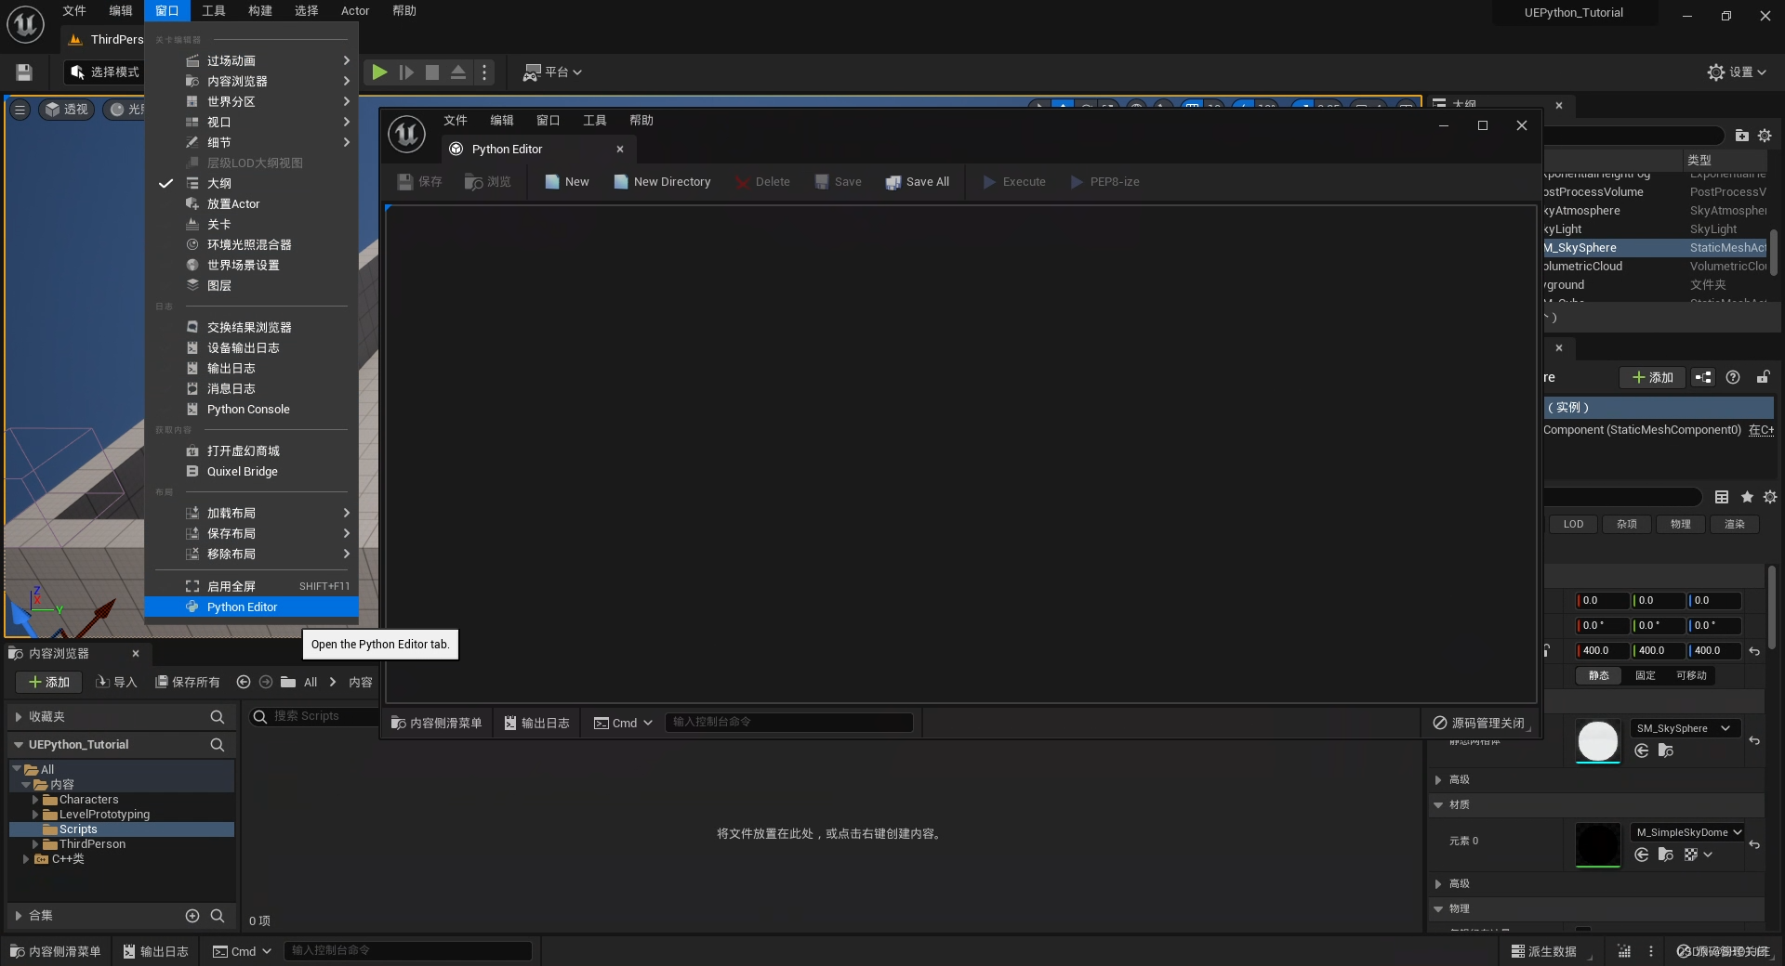
Task: Click the 透视 perspective view button
Action: 67,110
